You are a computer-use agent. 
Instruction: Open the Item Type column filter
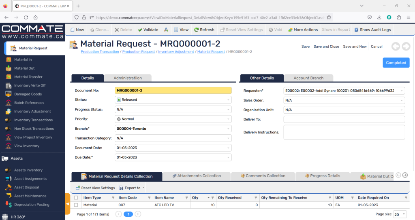[x=112, y=198]
